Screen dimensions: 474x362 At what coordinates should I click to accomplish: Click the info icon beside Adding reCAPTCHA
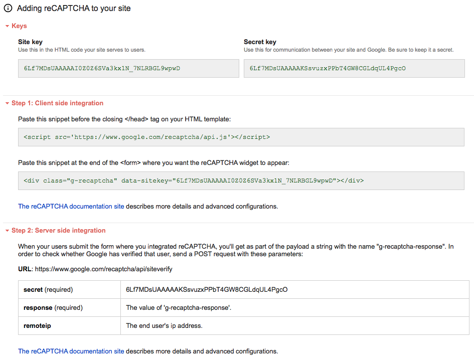pos(8,8)
